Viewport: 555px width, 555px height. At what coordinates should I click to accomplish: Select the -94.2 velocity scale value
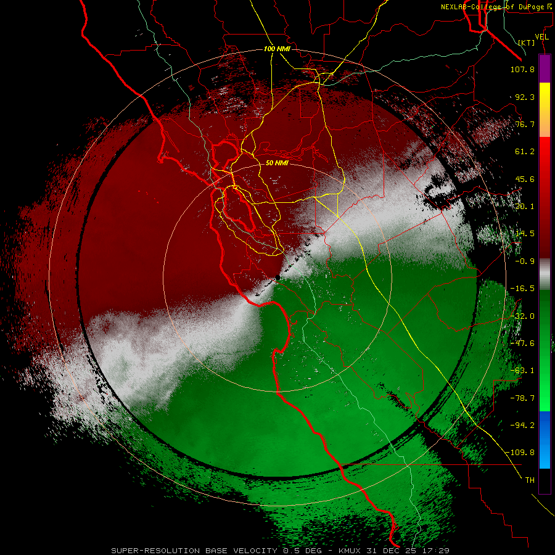click(522, 425)
